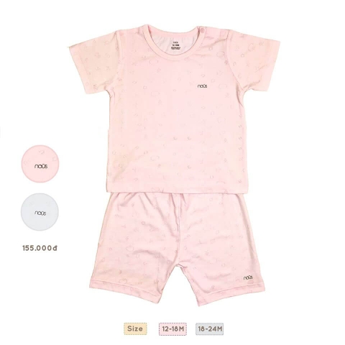Choose the 18-24M size tag
The image size is (345, 345).
(210, 329)
